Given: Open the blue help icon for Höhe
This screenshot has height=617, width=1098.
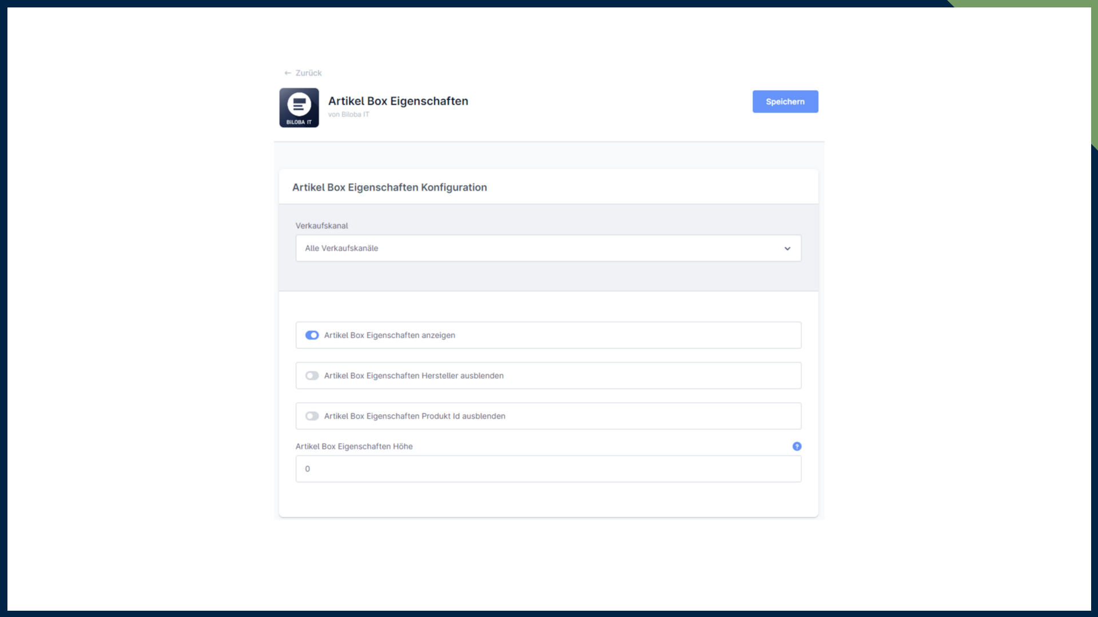Looking at the screenshot, I should coord(797,446).
